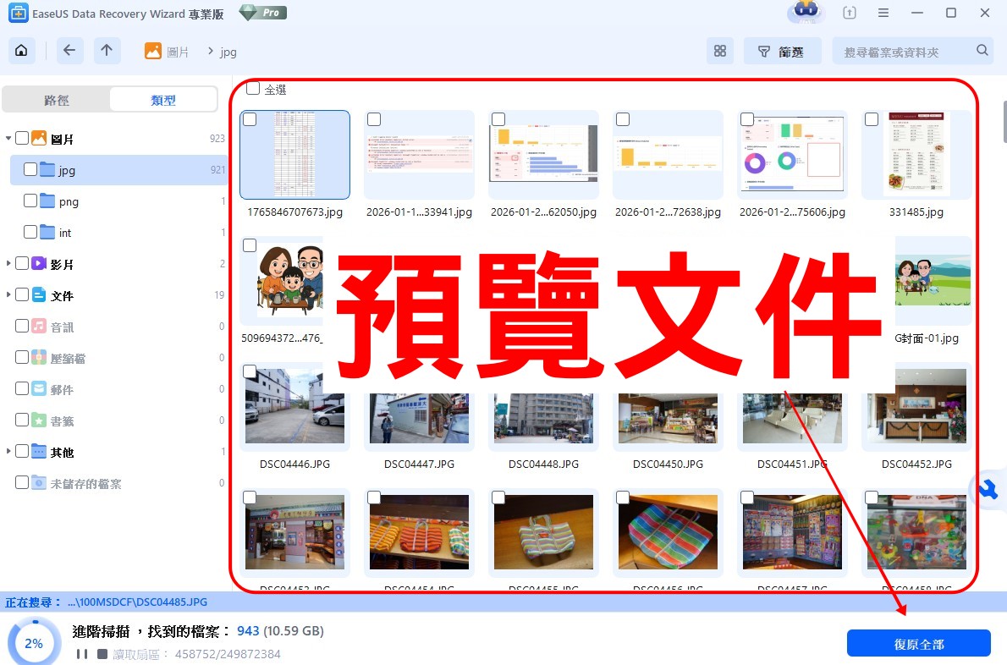Click scanning path ...\100MSDCF\DSC04485.JPG text
Image resolution: width=1007 pixels, height=665 pixels.
coord(137,602)
